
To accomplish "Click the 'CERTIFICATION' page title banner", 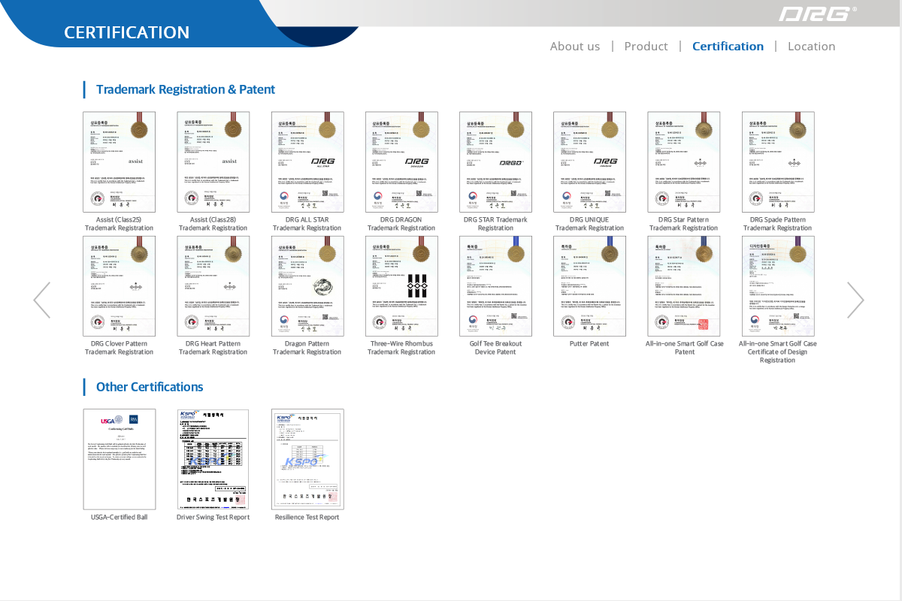I will pyautogui.click(x=126, y=32).
